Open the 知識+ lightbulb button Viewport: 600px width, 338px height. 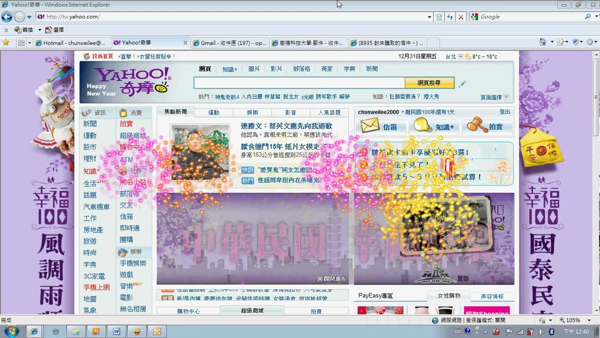pyautogui.click(x=433, y=127)
